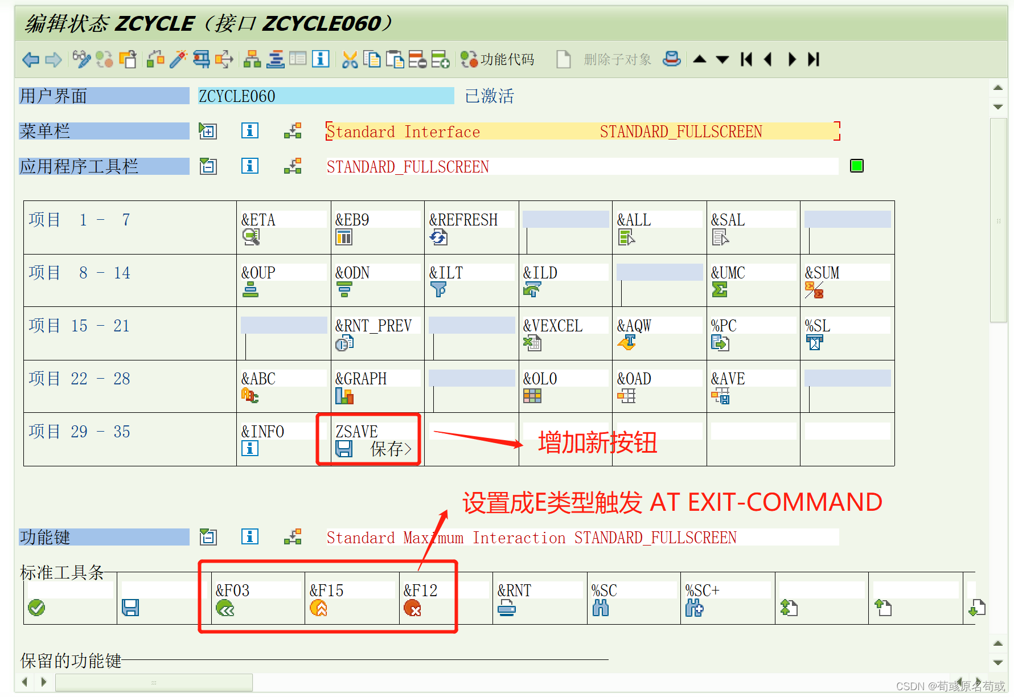Expand the 菜单栏 item list
This screenshot has width=1014, height=697.
click(208, 131)
